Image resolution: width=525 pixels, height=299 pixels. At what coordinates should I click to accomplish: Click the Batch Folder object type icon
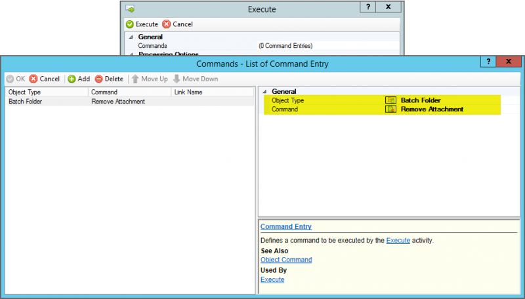390,100
